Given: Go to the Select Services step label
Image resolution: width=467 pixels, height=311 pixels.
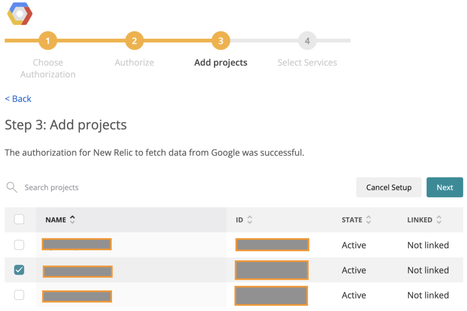Looking at the screenshot, I should coord(307,63).
